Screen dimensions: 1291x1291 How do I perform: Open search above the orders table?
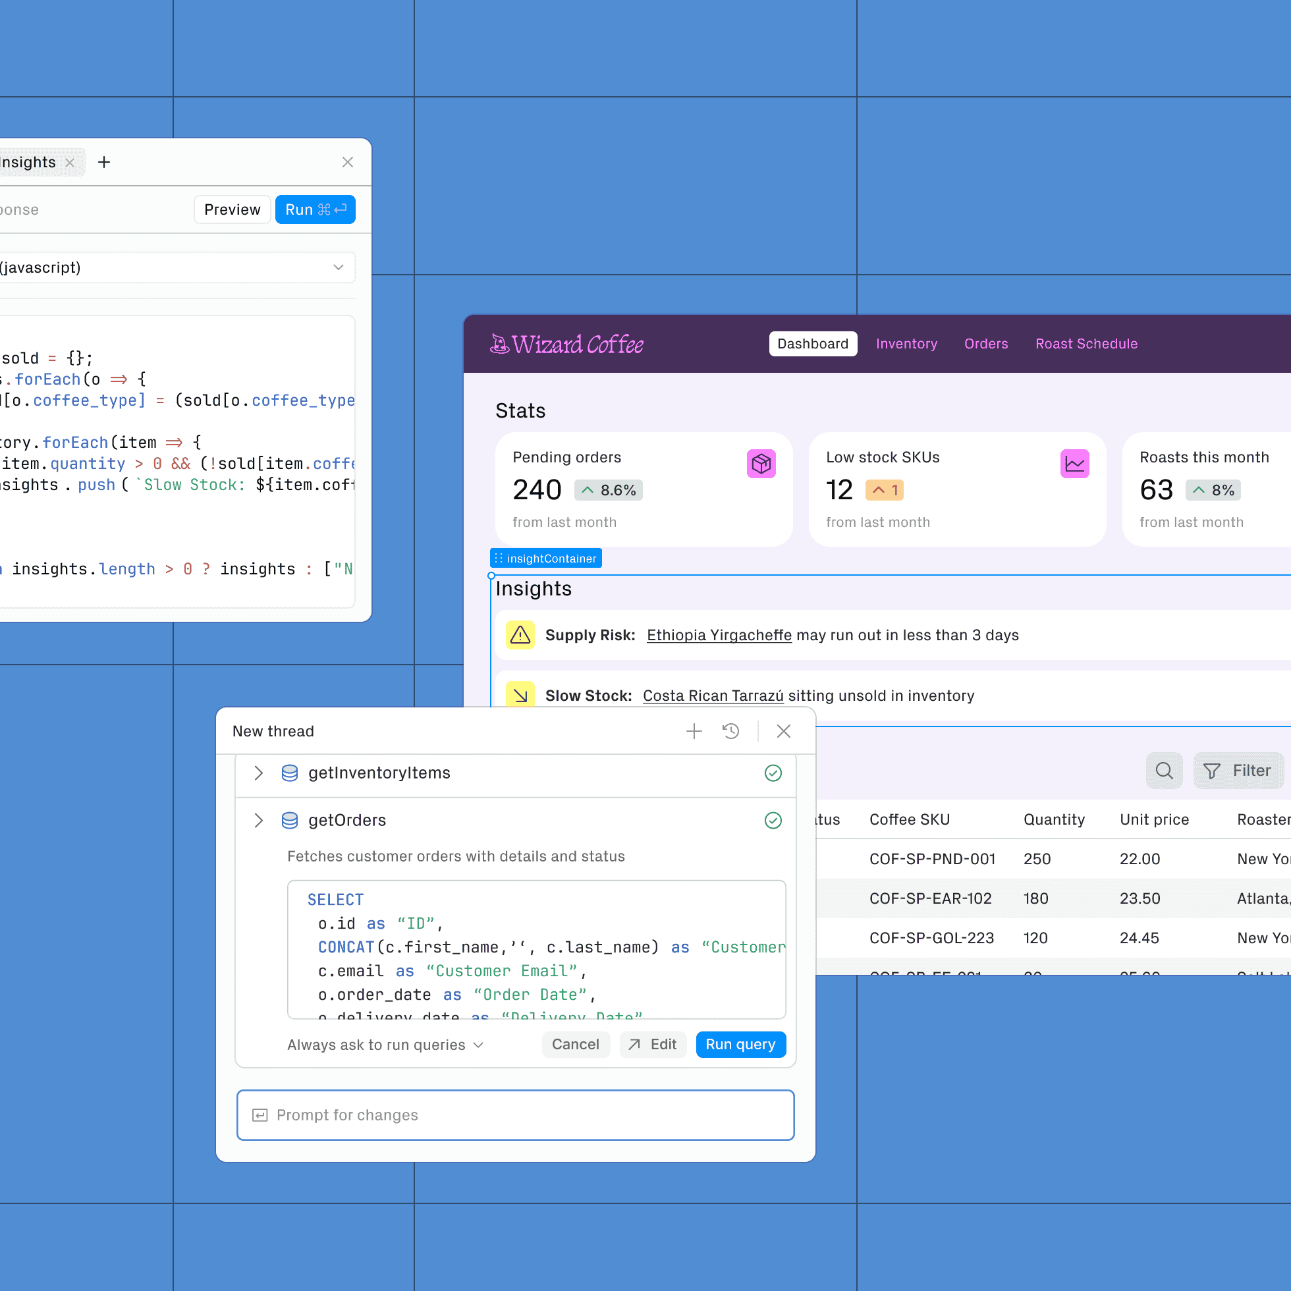pos(1164,771)
